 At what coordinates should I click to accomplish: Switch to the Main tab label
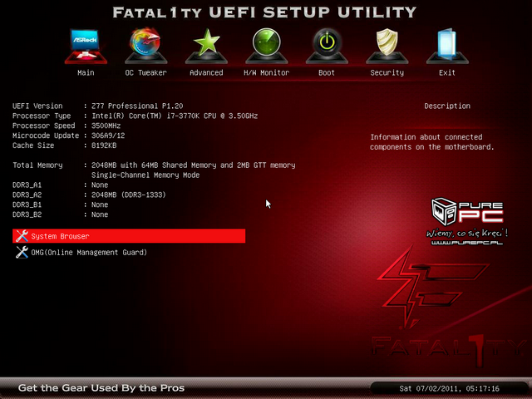point(86,72)
